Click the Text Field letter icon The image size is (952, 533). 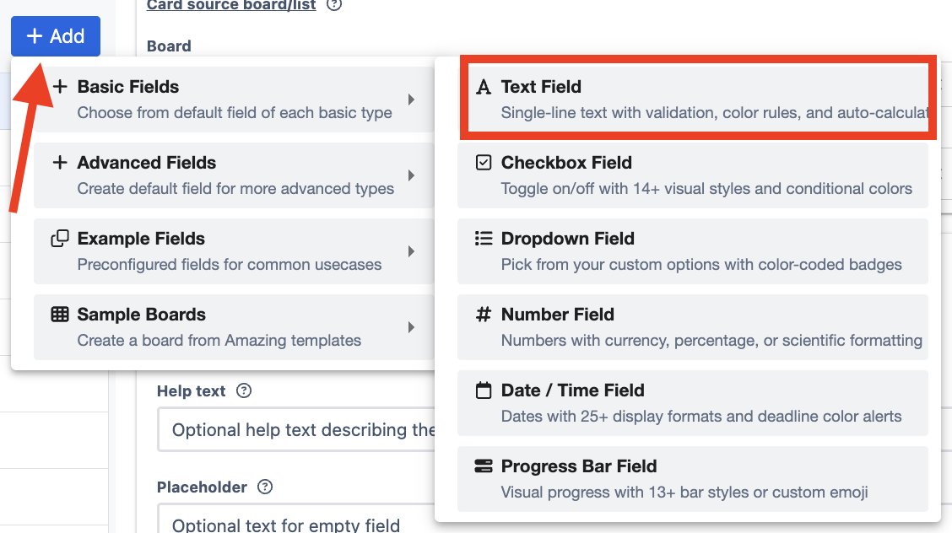484,87
